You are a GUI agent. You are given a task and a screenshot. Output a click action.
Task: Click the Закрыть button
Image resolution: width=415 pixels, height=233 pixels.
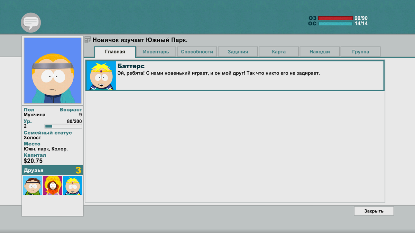coord(374,211)
